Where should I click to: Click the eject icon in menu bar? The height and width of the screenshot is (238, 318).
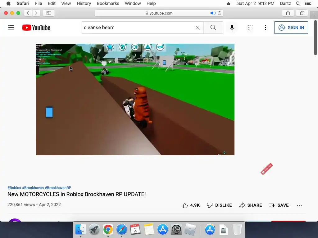click(x=228, y=3)
